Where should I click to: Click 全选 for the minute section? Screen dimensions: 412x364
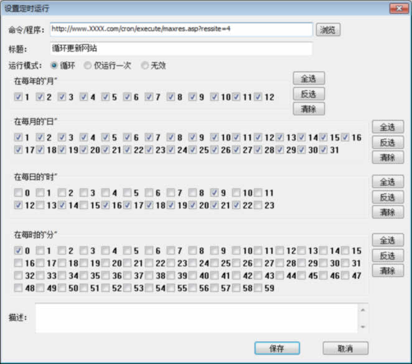[x=388, y=240]
